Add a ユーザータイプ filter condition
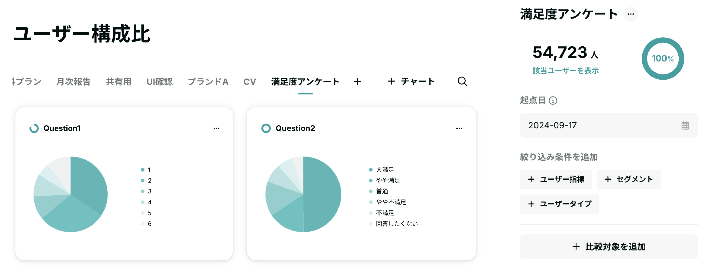 (559, 204)
